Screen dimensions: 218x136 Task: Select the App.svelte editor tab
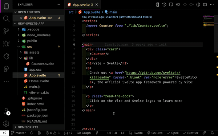click(x=82, y=5)
